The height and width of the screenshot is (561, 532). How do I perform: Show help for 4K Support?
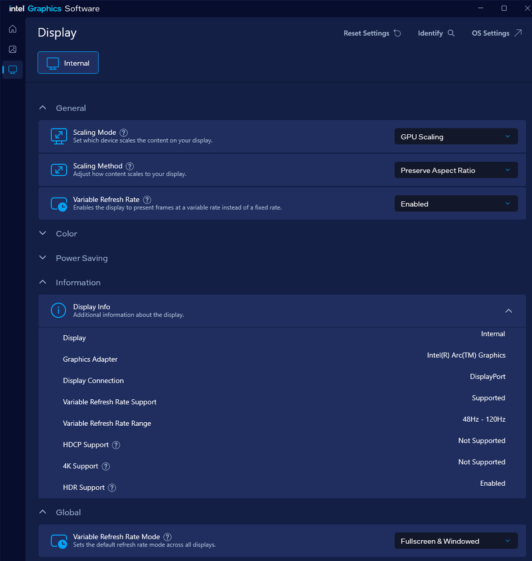106,466
